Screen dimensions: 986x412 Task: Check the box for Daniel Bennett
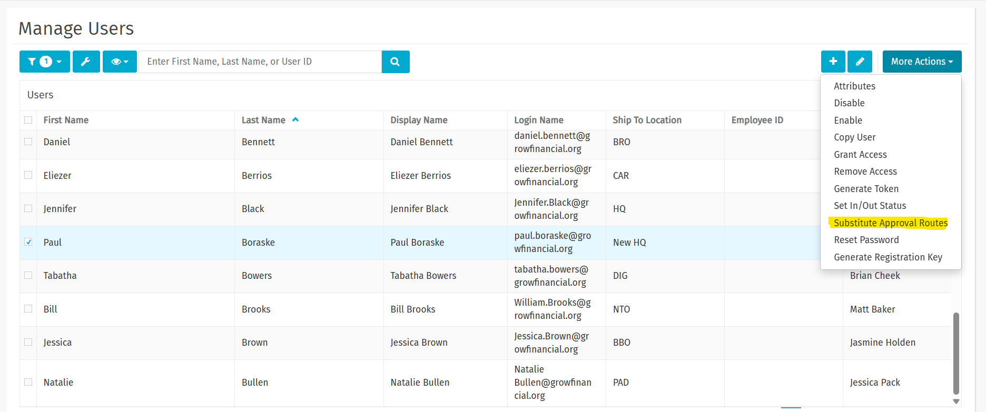28,142
